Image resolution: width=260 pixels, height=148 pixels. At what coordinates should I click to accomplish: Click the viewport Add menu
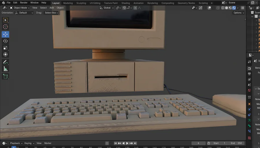tap(52, 8)
